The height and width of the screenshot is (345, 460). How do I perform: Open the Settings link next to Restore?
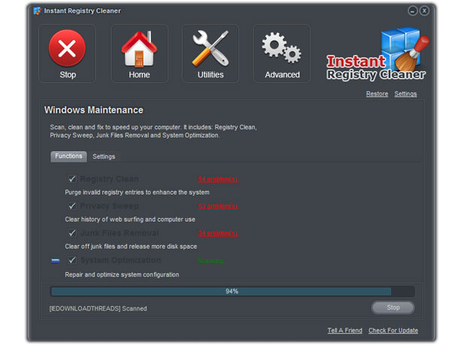coord(405,94)
